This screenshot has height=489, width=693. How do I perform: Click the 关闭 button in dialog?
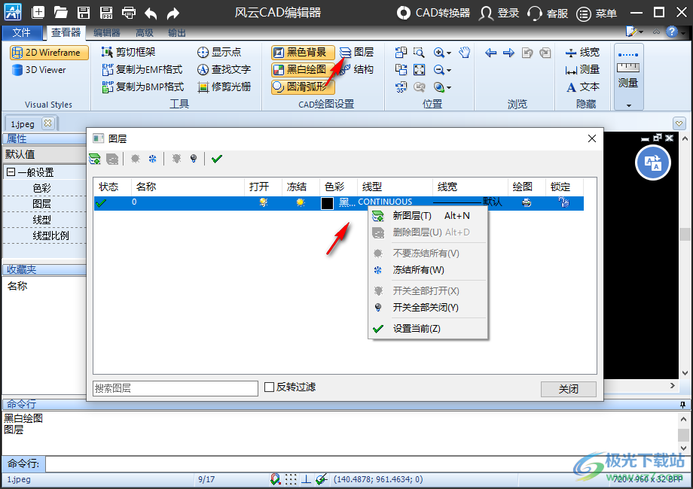(569, 389)
